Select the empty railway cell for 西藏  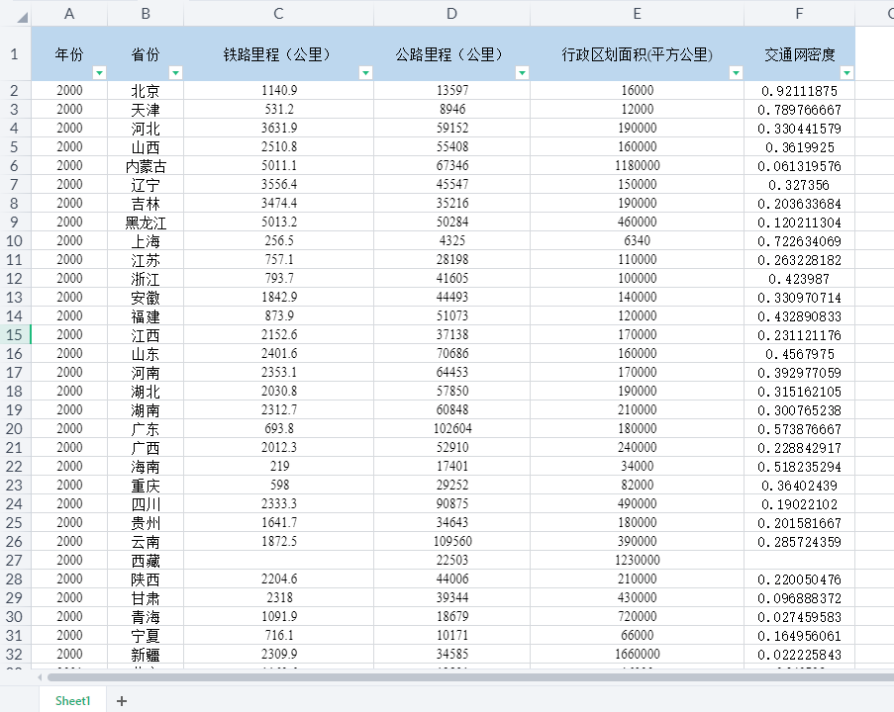[278, 560]
